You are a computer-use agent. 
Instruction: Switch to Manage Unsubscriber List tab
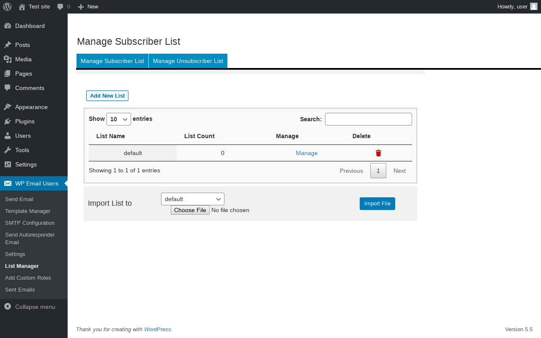pos(188,61)
